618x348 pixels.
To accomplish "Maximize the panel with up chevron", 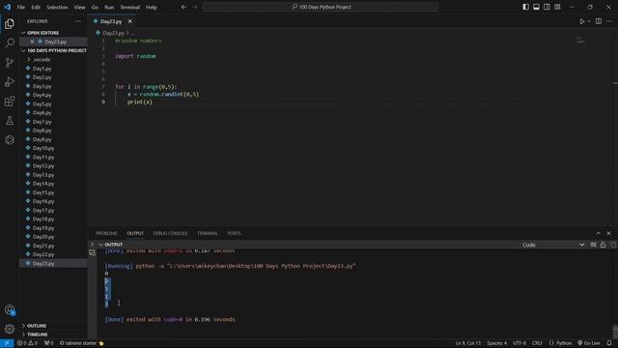I will (x=598, y=234).
